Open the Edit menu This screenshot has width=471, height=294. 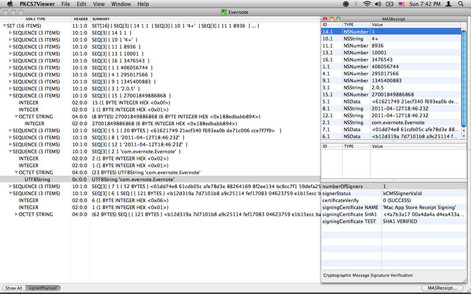[x=81, y=4]
